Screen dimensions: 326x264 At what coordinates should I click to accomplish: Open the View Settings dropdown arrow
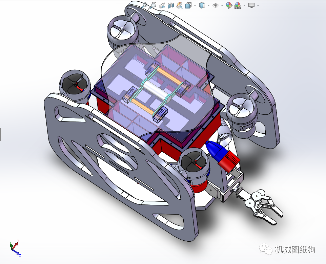click(258, 5)
